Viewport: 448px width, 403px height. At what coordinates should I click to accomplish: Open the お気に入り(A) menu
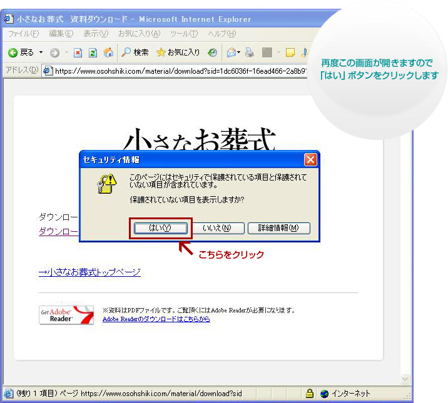(139, 34)
